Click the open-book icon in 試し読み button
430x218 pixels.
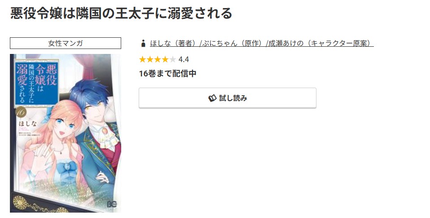212,98
